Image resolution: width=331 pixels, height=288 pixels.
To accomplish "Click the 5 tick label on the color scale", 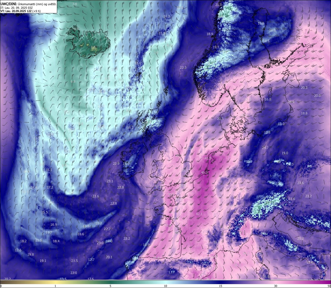I will coord(110,286).
